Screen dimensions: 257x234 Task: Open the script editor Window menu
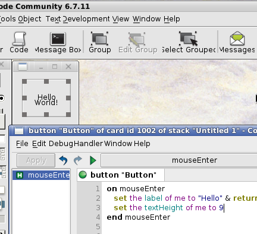118,143
